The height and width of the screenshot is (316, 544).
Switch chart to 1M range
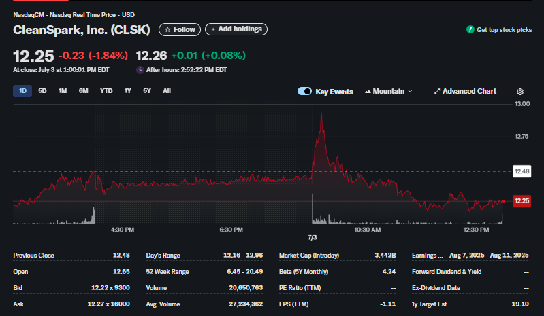63,91
